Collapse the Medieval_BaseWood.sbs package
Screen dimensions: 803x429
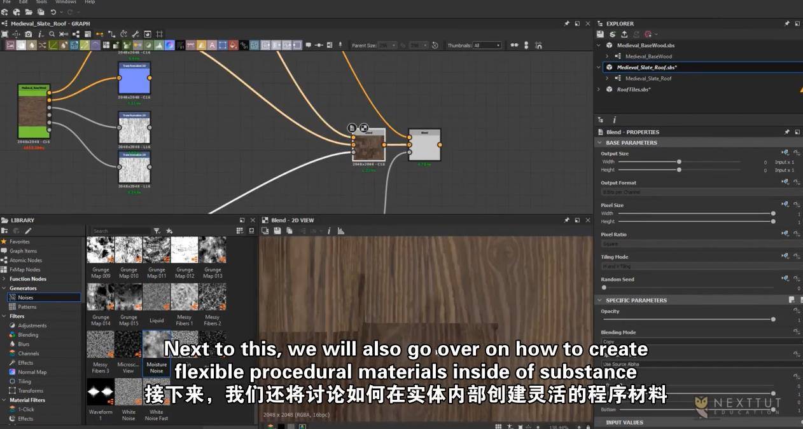599,46
